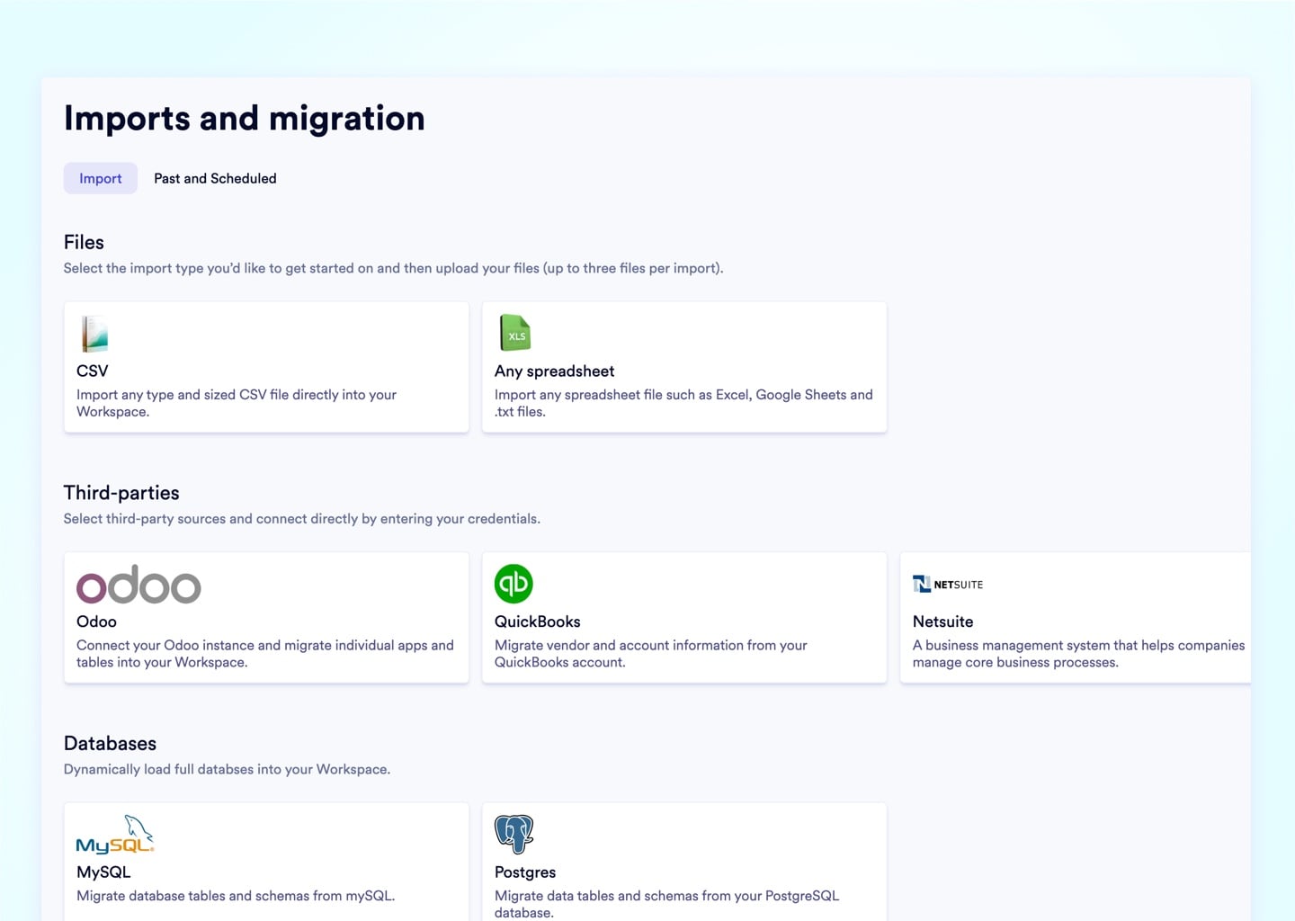Start a QuickBooks migration
The height and width of the screenshot is (921, 1295).
tap(683, 618)
